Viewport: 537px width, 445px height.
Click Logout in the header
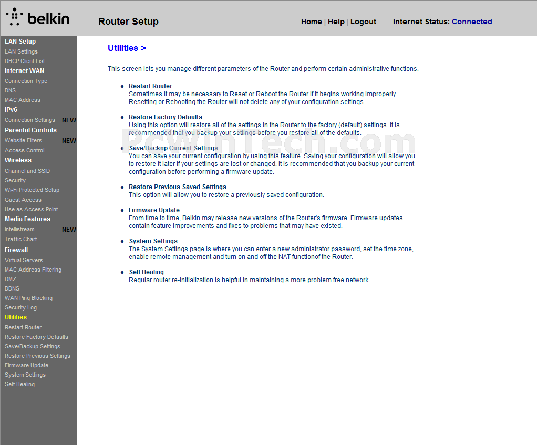[363, 22]
